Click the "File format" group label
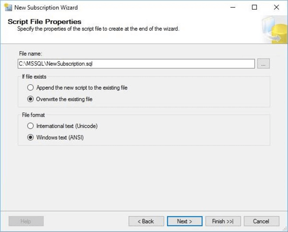This screenshot has height=232, width=288. 33,115
